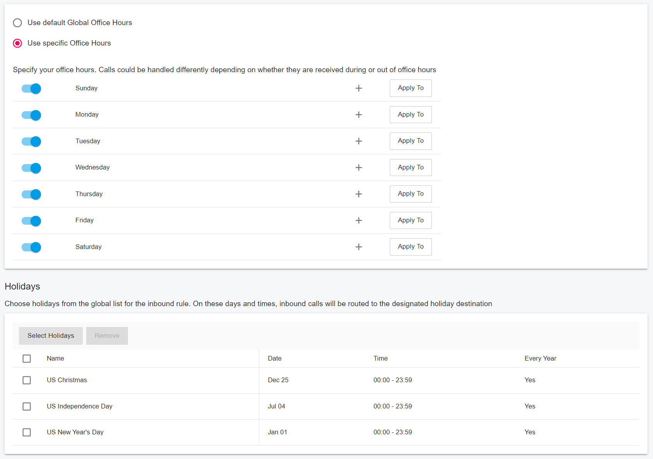Add a time slot to Tuesday
The height and width of the screenshot is (459, 653).
point(359,141)
